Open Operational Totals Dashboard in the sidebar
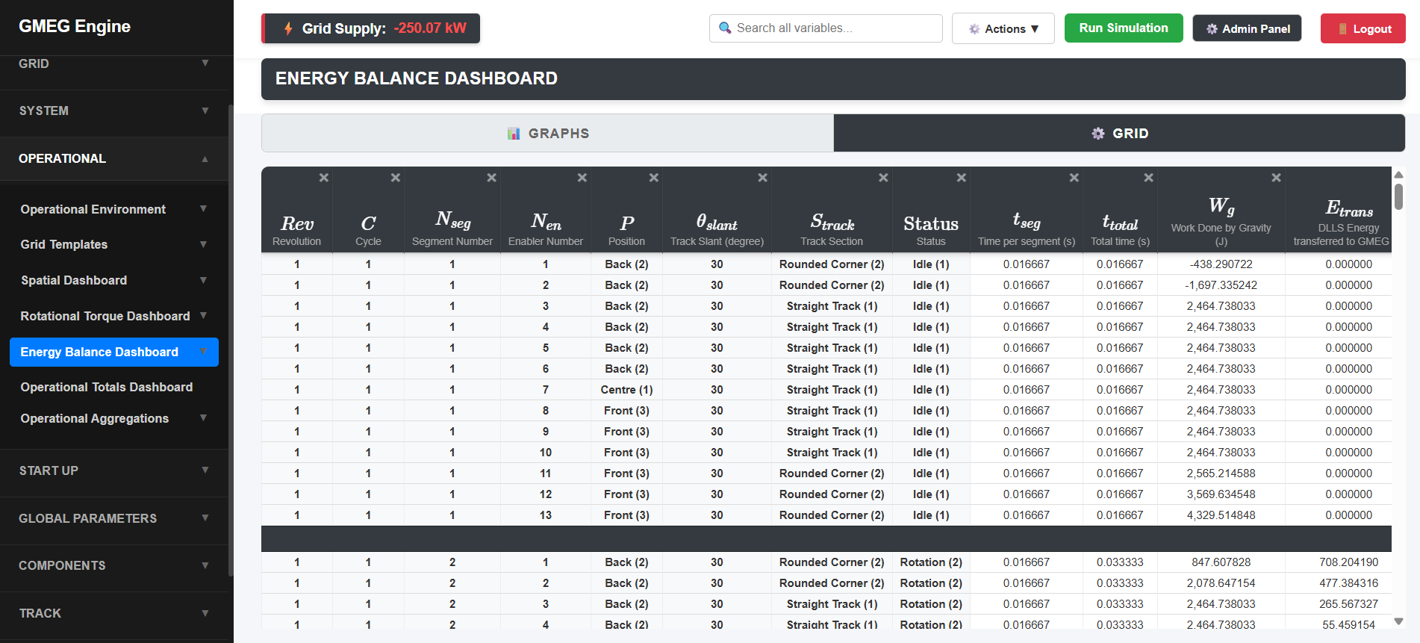The height and width of the screenshot is (643, 1420). coord(114,387)
